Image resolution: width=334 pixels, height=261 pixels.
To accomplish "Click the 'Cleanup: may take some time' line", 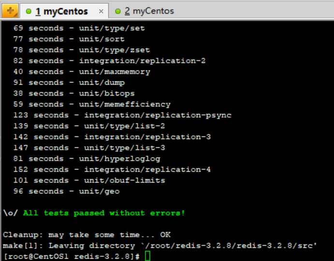I will click(87, 234).
